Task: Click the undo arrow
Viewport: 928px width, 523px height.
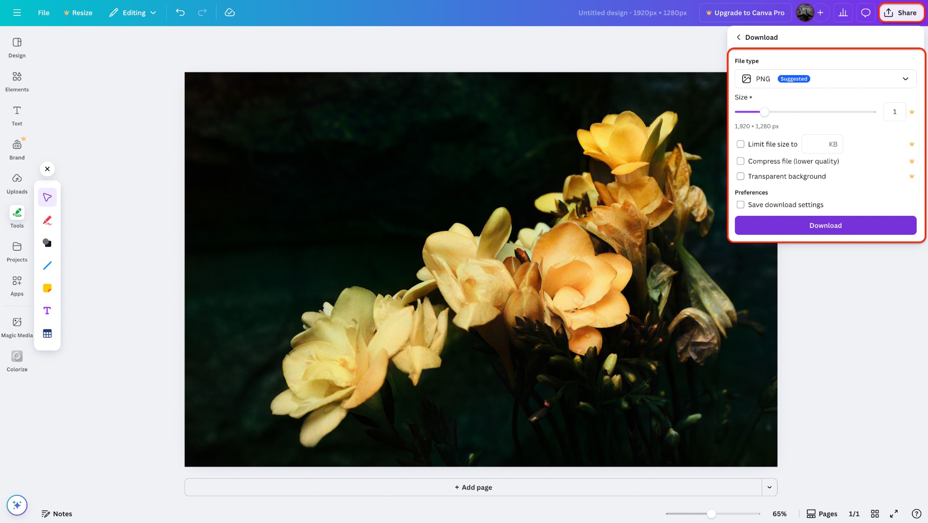Action: [x=180, y=13]
